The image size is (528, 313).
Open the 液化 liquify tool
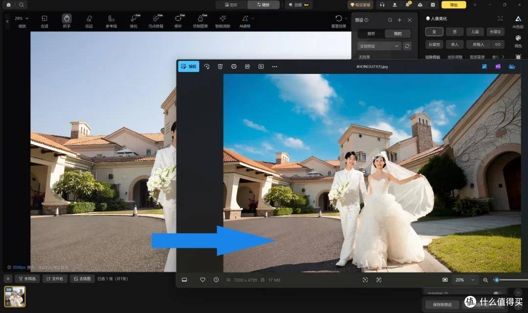coord(133,21)
